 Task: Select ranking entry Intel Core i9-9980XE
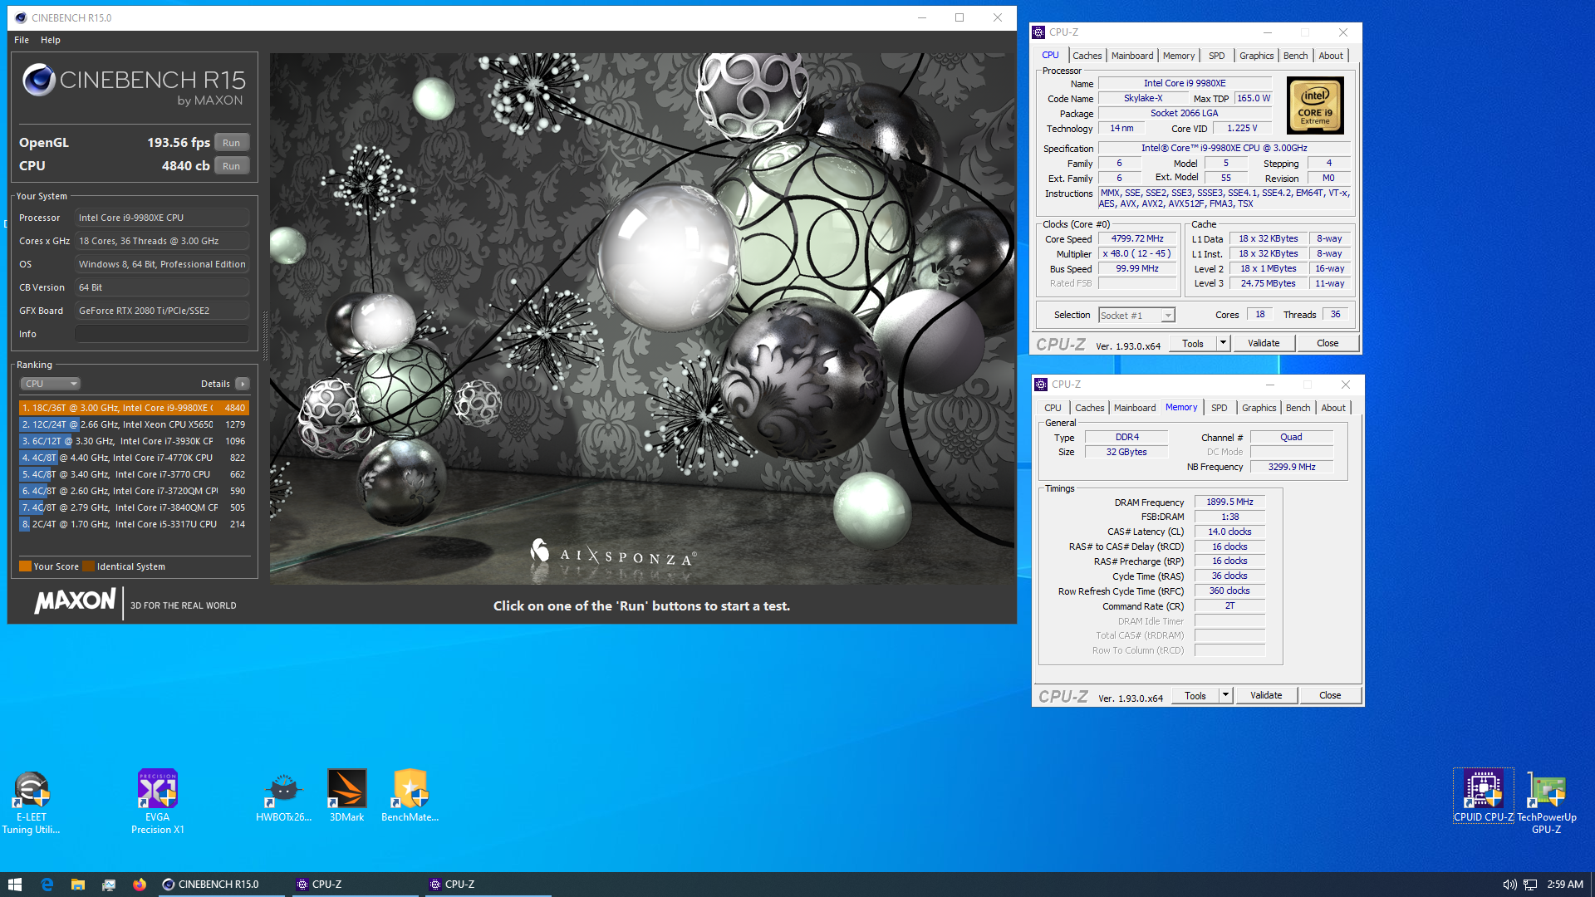click(x=134, y=408)
